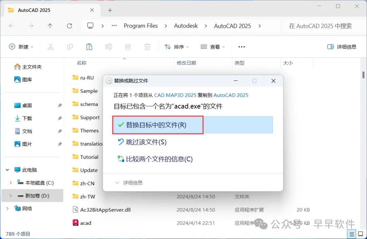Select the acad application file
The height and width of the screenshot is (239, 367).
pos(82,223)
